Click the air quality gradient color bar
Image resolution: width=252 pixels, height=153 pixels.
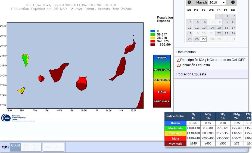tap(162, 81)
